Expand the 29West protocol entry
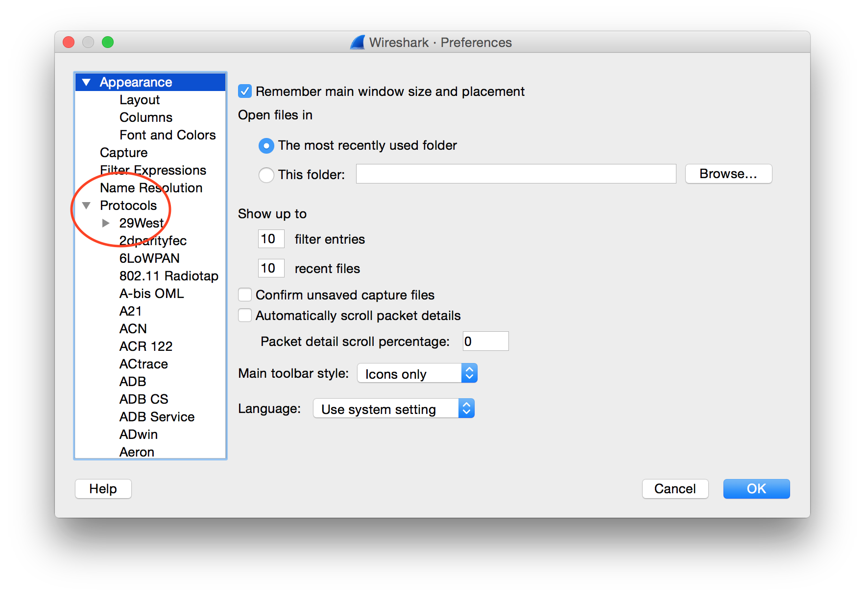The image size is (865, 596). click(105, 223)
